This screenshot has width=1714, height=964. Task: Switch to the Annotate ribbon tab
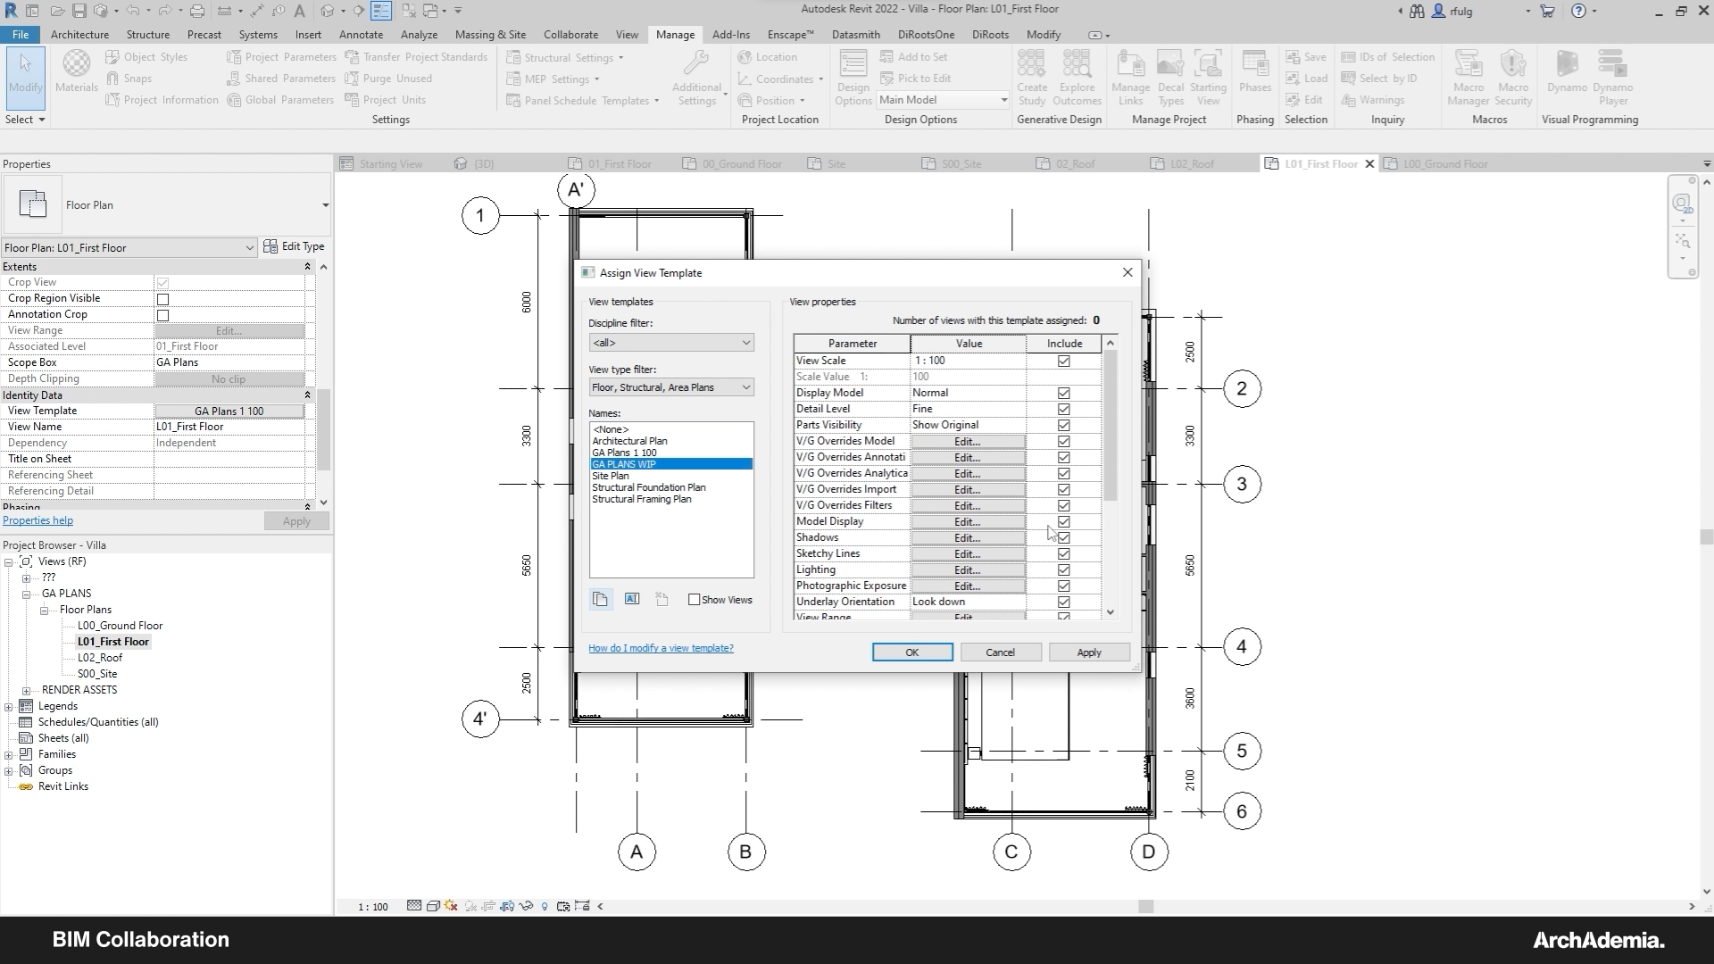tap(361, 34)
